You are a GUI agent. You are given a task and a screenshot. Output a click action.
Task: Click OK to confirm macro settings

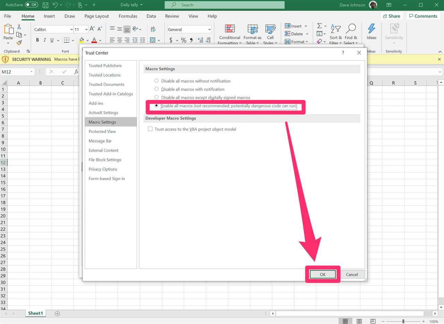(322, 274)
